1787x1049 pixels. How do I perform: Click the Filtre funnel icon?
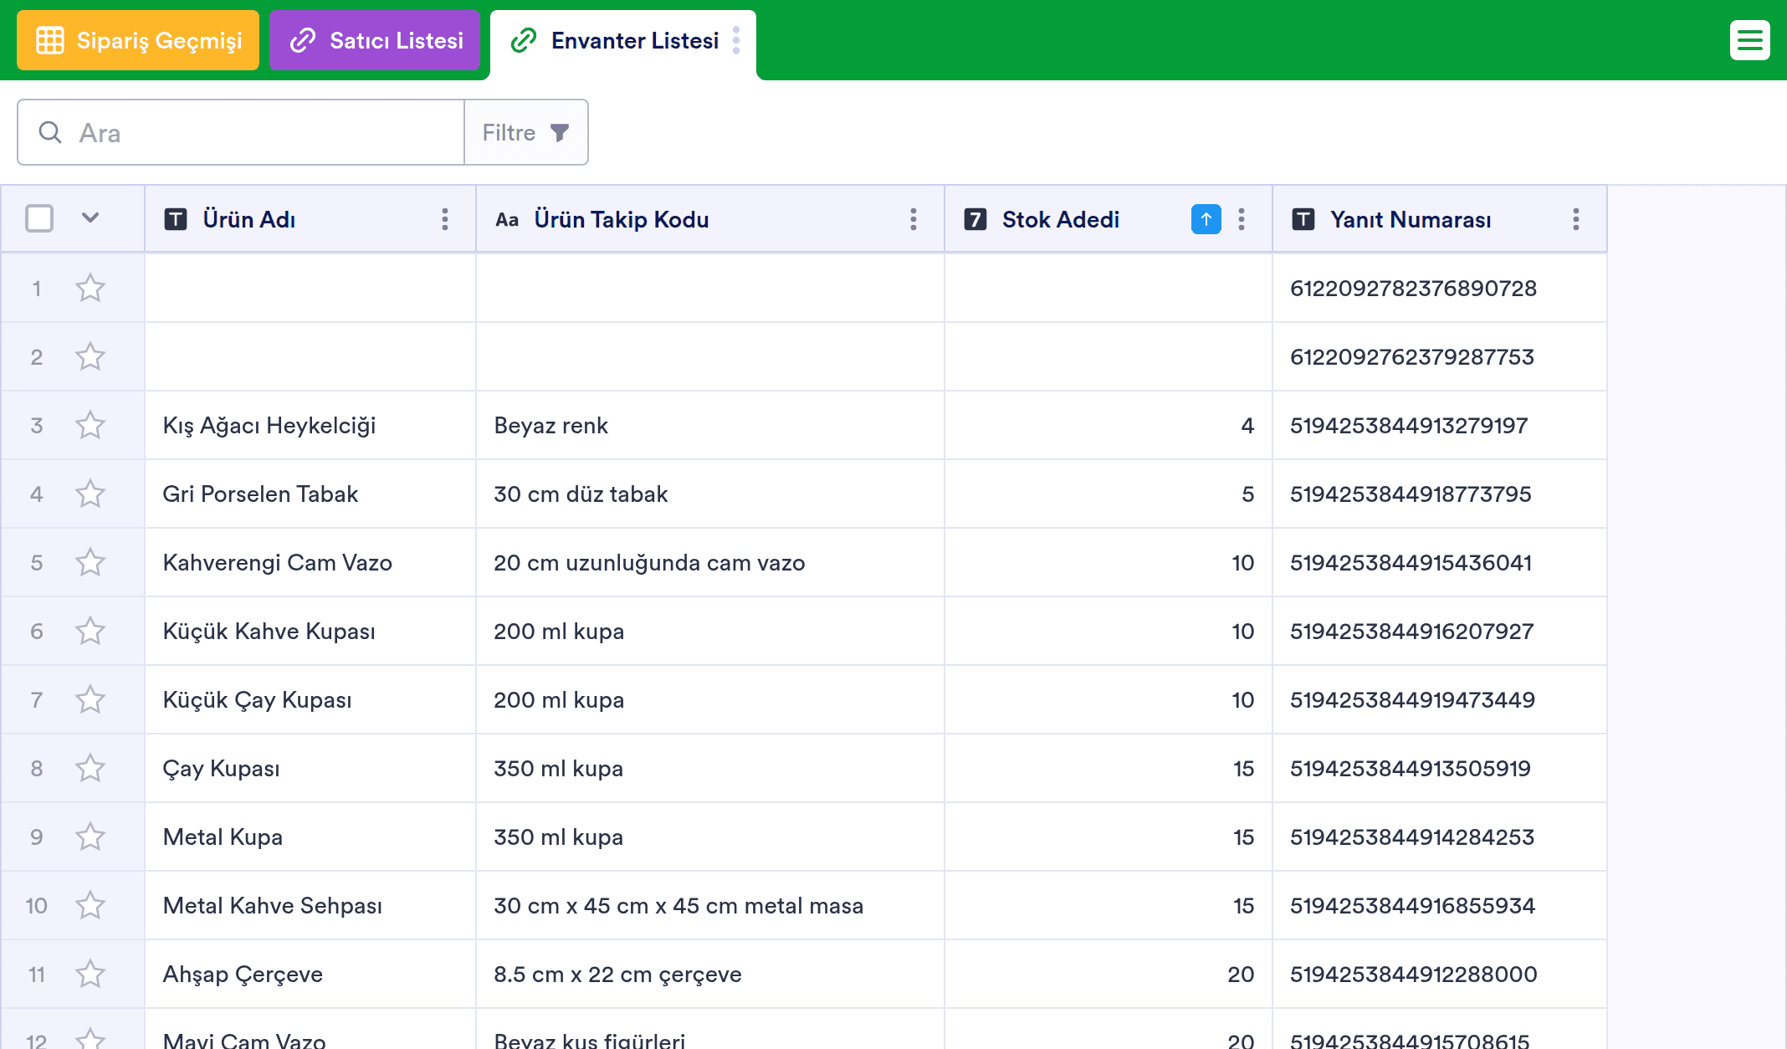tap(560, 132)
